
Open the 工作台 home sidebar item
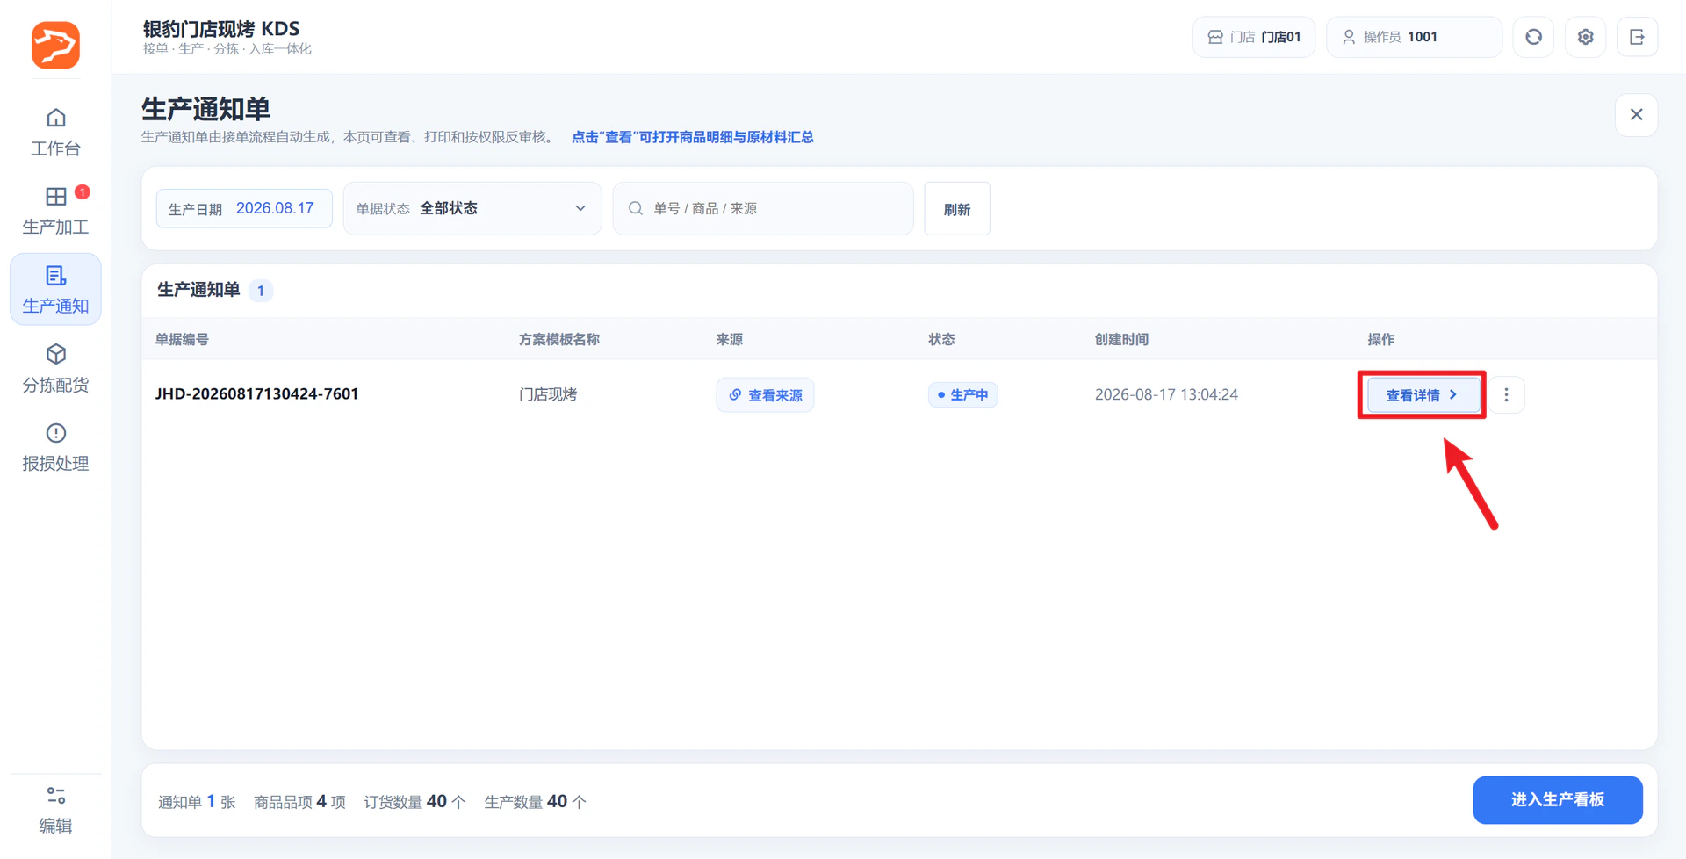(55, 132)
